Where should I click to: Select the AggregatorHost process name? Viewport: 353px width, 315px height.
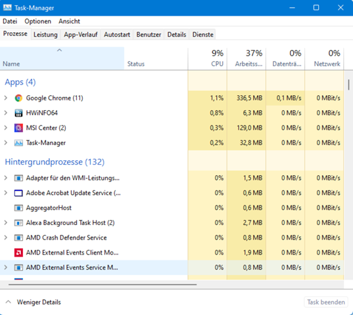pyautogui.click(x=49, y=208)
